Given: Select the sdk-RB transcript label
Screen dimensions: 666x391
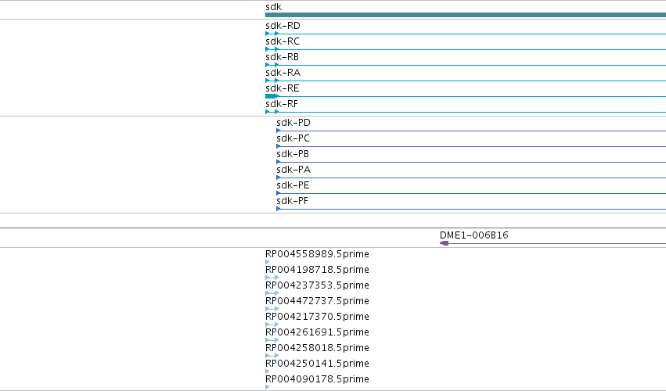Looking at the screenshot, I should (282, 57).
